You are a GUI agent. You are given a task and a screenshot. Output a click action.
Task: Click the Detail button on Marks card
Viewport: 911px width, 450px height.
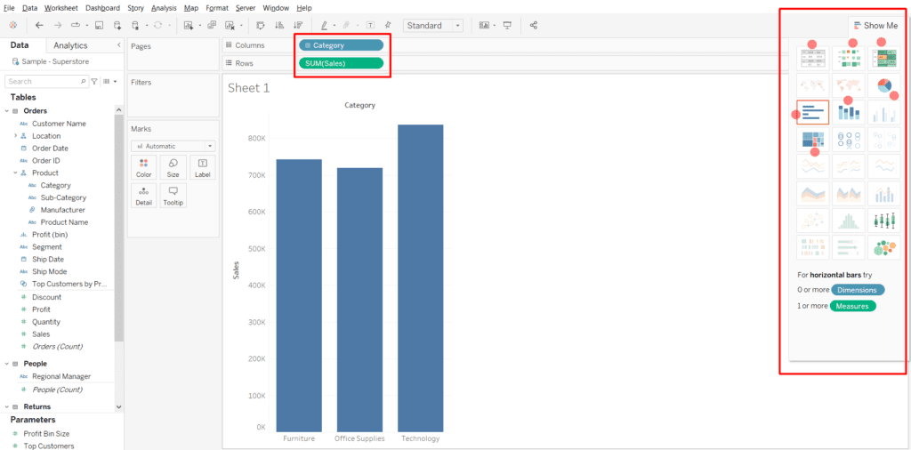[143, 196]
